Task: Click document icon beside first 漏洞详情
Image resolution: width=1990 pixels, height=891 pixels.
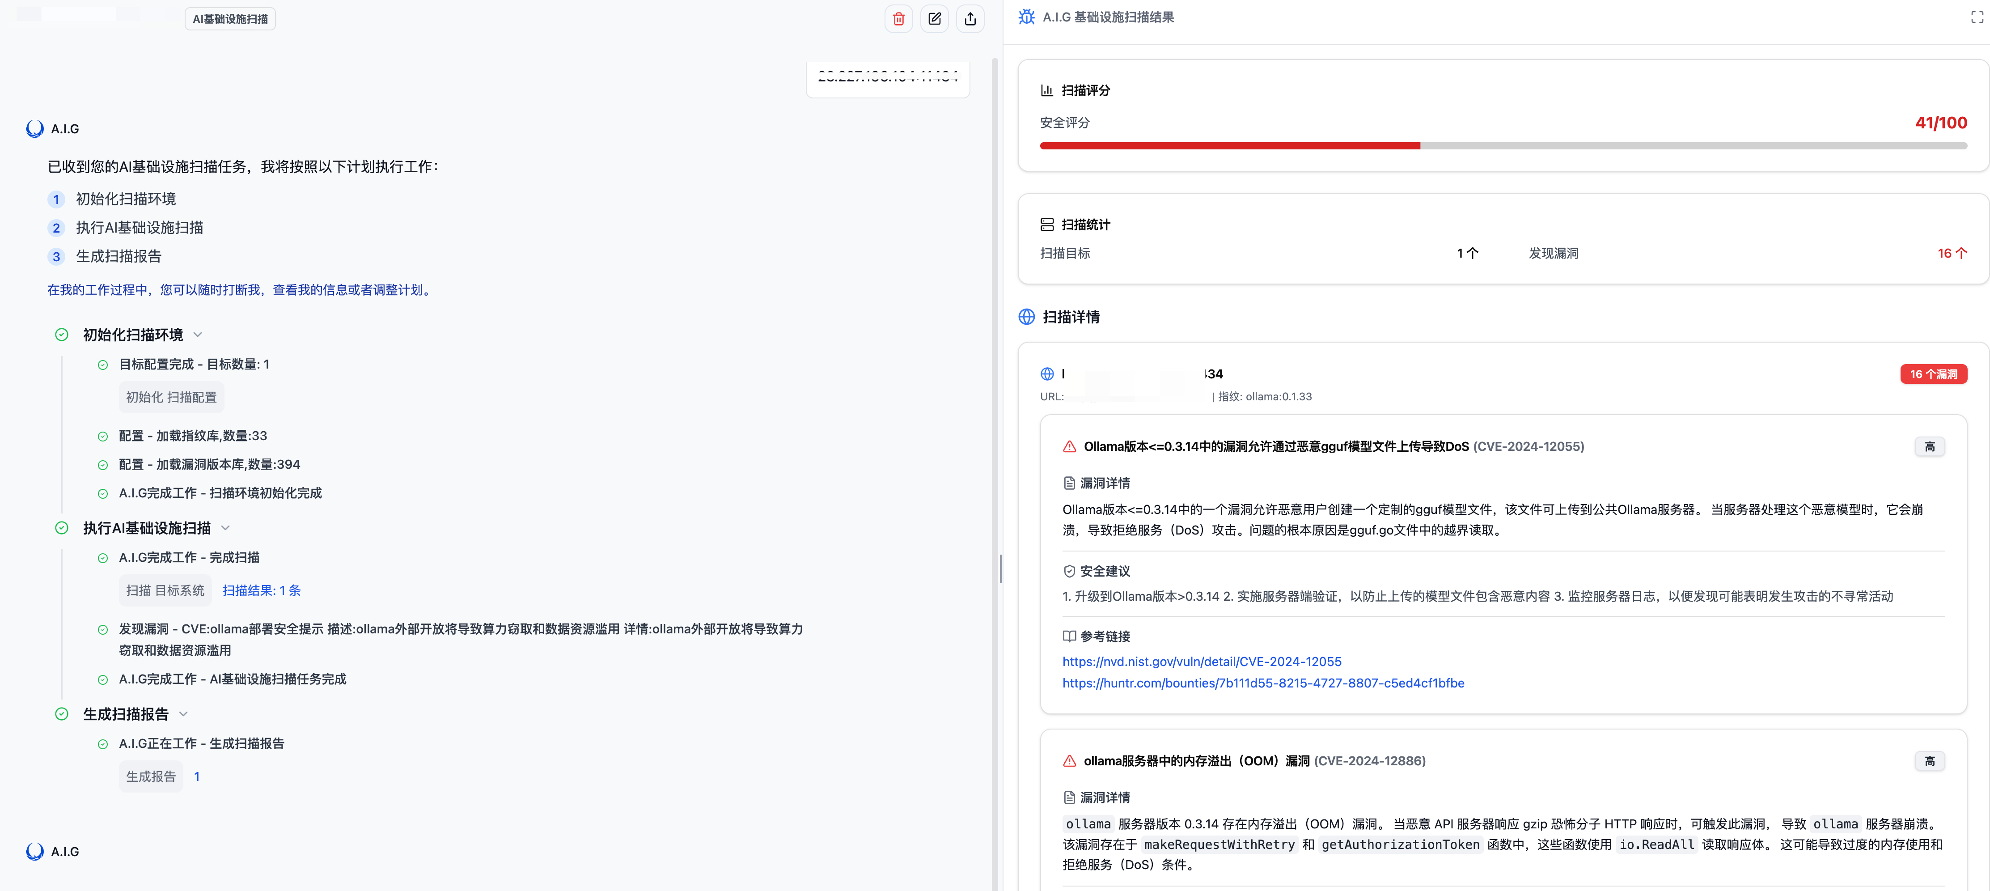Action: point(1069,483)
